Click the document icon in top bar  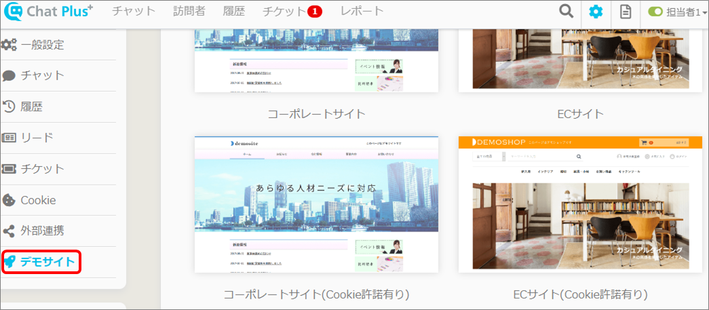coord(625,12)
